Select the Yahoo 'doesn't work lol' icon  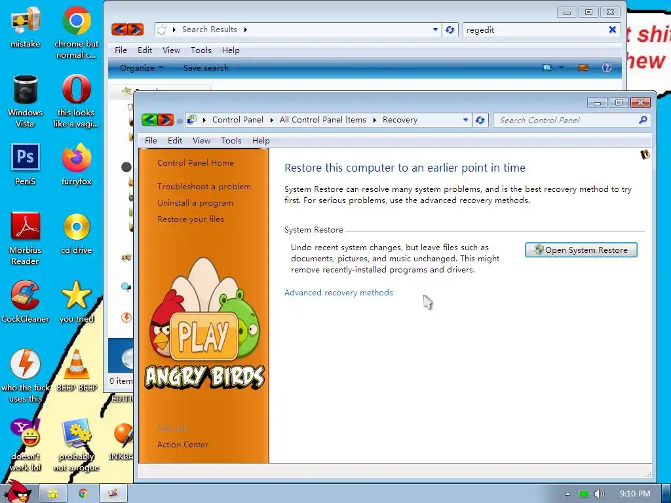point(26,445)
